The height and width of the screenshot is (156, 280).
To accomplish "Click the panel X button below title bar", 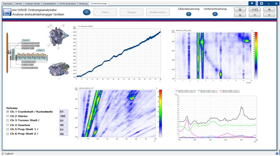I will (x=269, y=9).
